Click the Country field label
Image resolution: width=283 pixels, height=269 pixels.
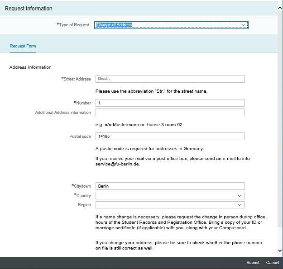83,196
